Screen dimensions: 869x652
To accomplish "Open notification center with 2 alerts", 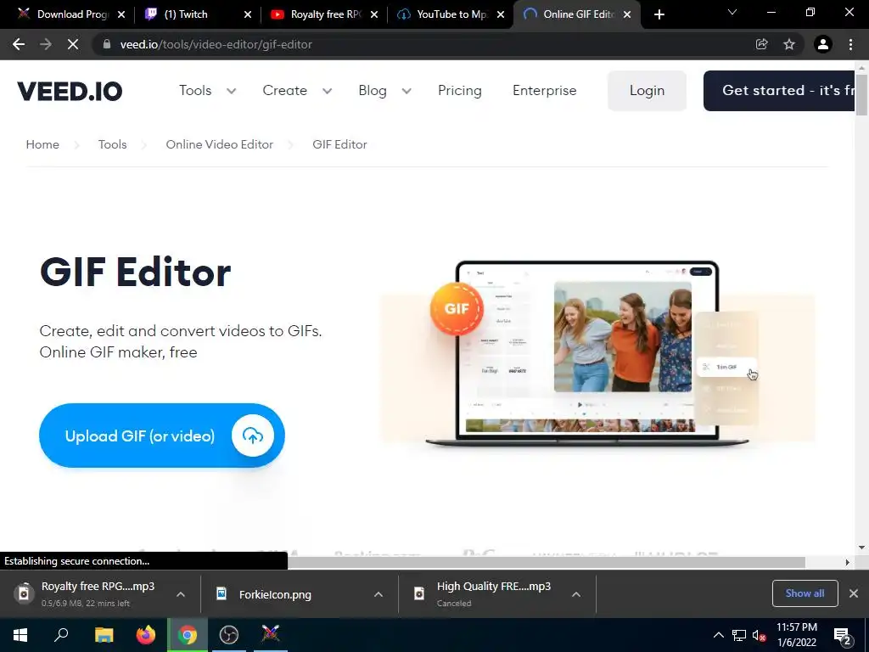I will pos(844,636).
